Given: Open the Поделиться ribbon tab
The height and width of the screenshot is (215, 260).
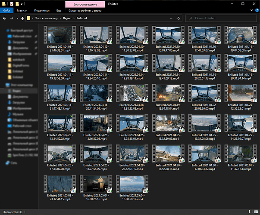Looking at the screenshot, I should click(x=42, y=11).
